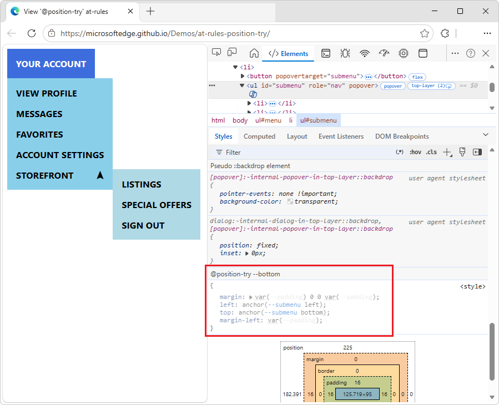Toggle the :hov element state panel

415,152
